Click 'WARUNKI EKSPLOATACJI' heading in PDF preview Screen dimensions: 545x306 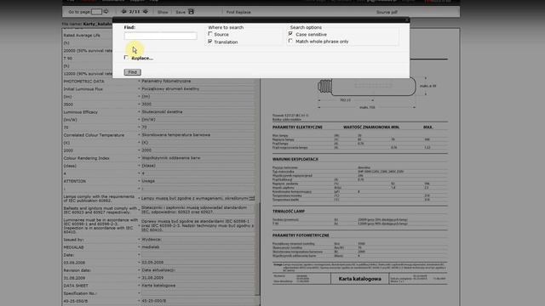295,159
